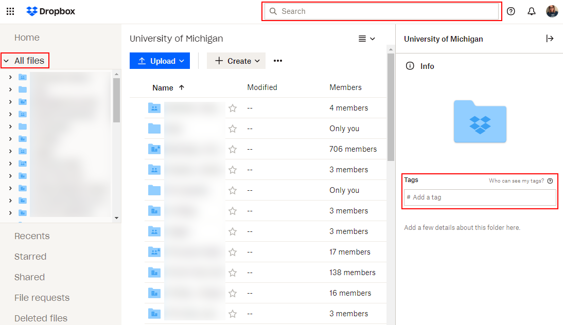
Task: Click the sidebar tree scroll down arrow
Action: click(116, 218)
